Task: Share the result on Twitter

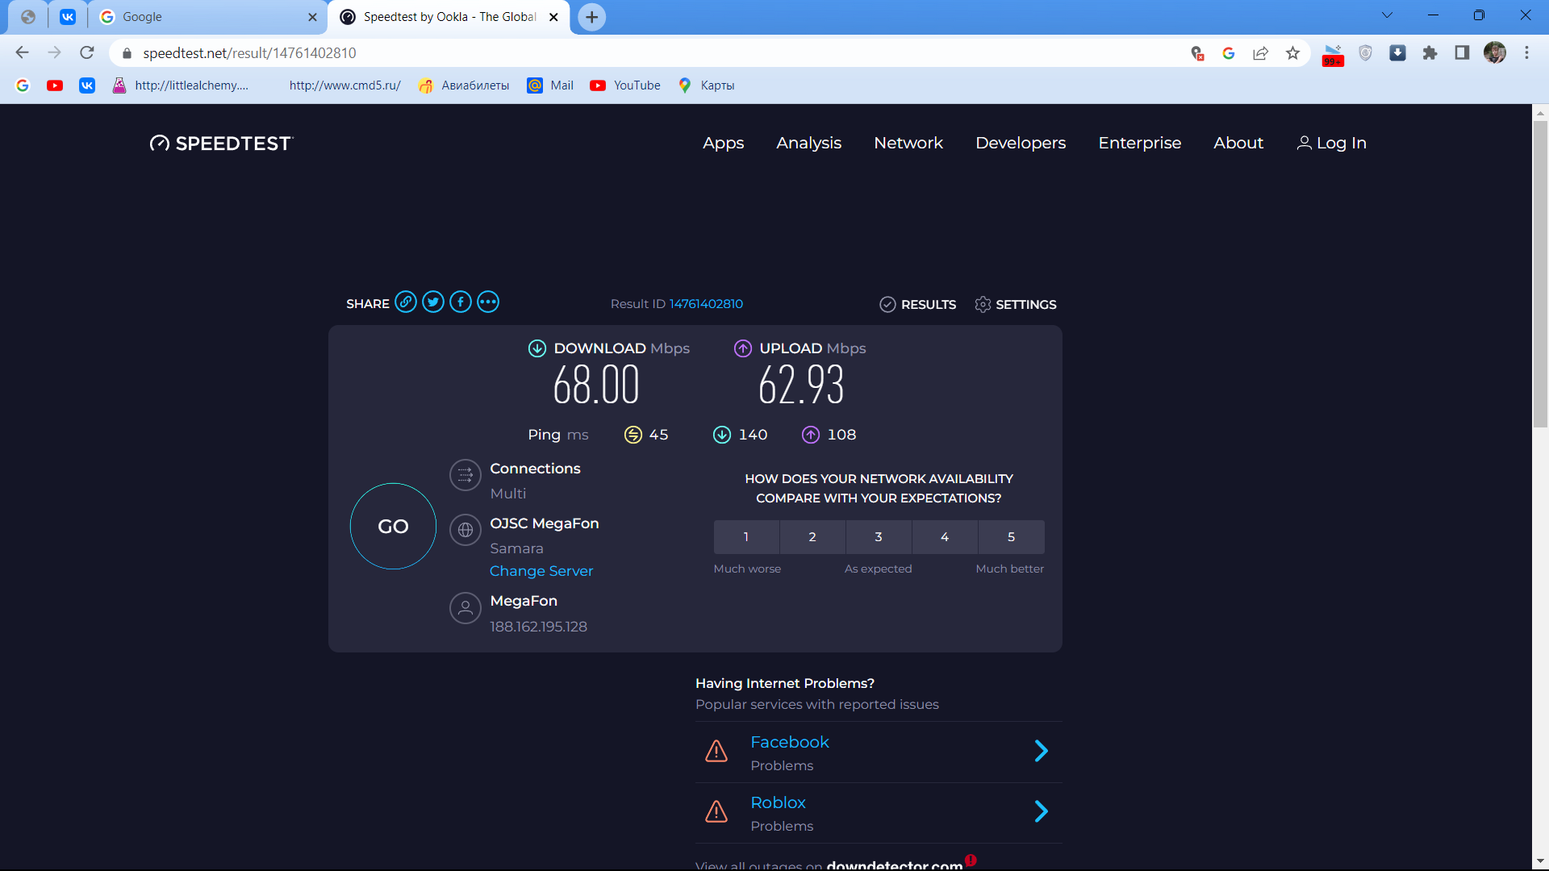Action: (x=433, y=302)
